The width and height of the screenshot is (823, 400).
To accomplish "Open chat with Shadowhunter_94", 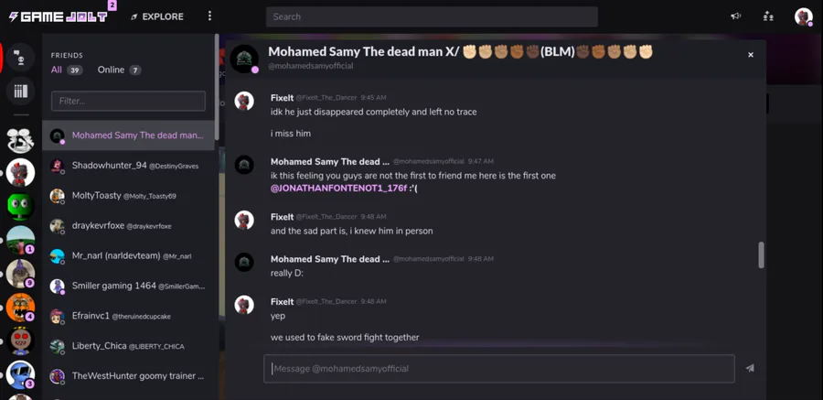I will (x=128, y=166).
